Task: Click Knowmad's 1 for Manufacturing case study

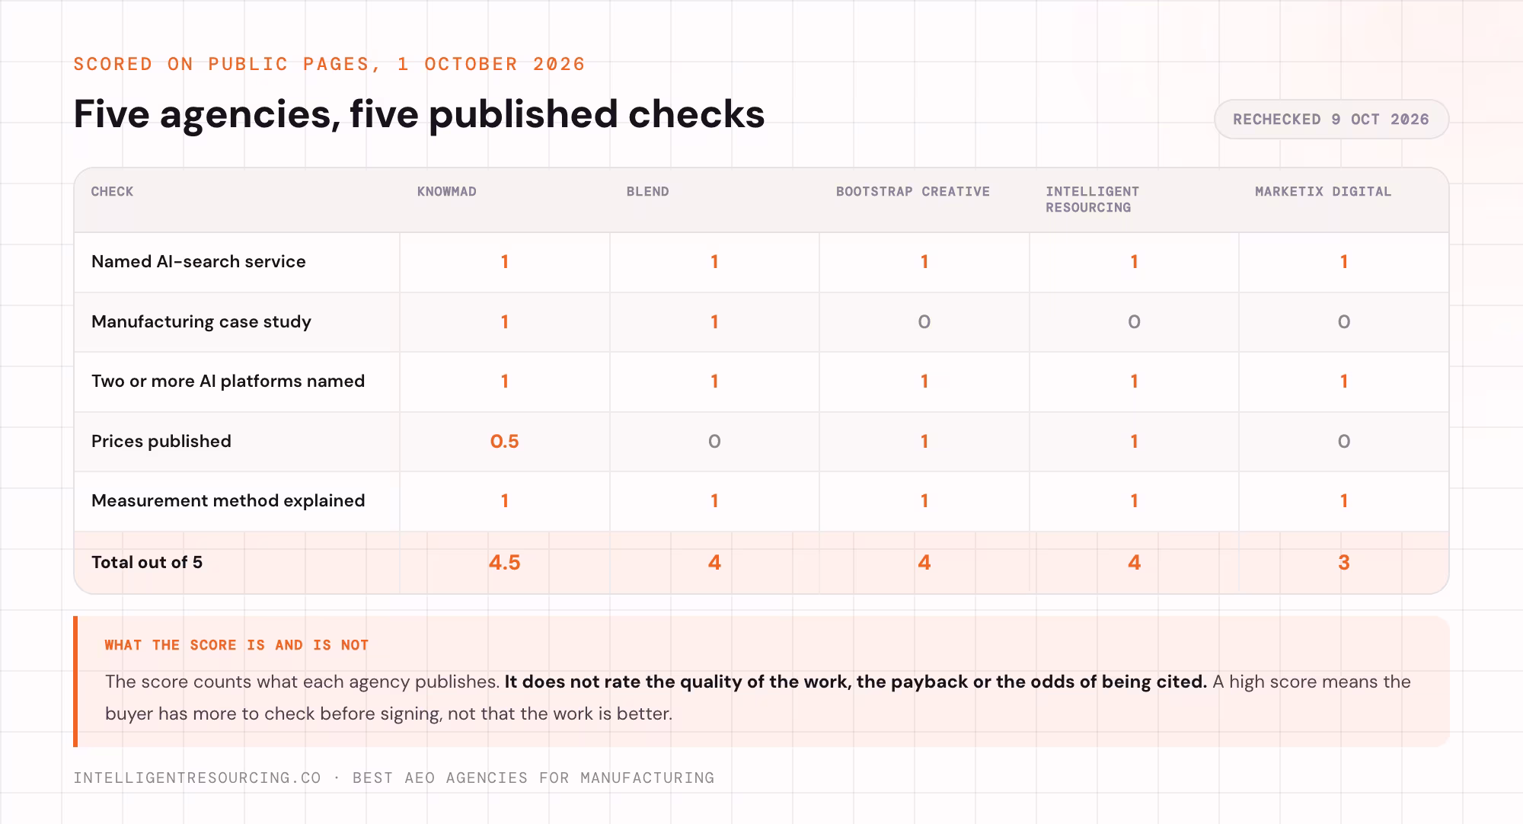Action: coord(505,322)
